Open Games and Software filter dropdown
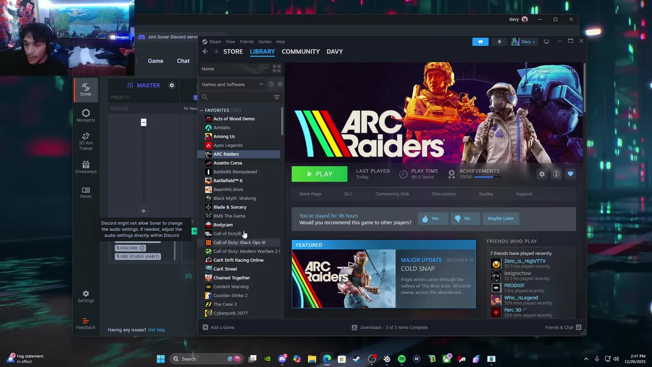Image resolution: width=652 pixels, height=367 pixels. point(232,84)
